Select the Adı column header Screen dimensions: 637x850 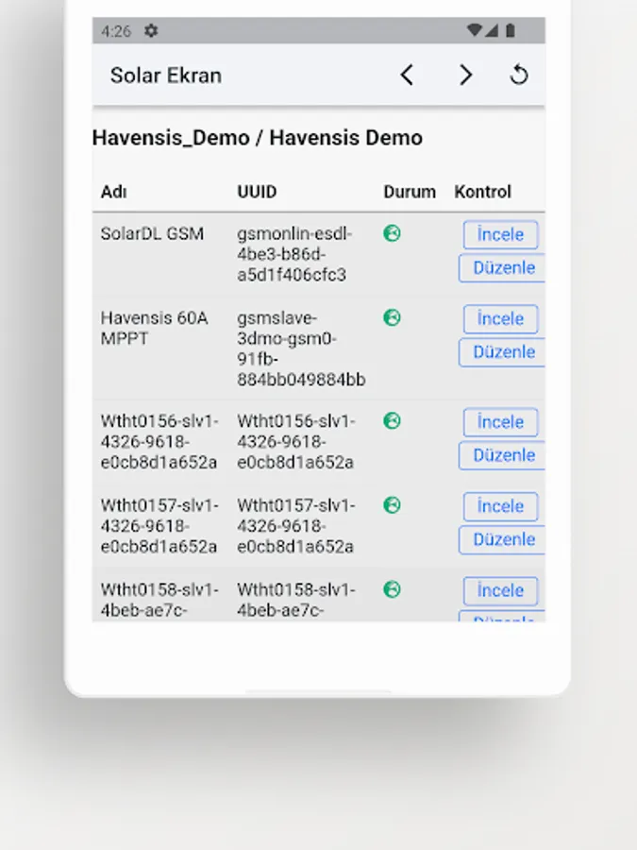114,192
